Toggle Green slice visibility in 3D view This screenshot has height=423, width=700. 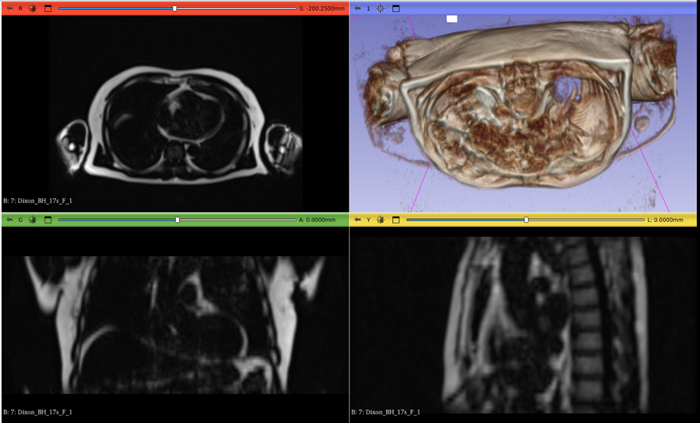33,220
